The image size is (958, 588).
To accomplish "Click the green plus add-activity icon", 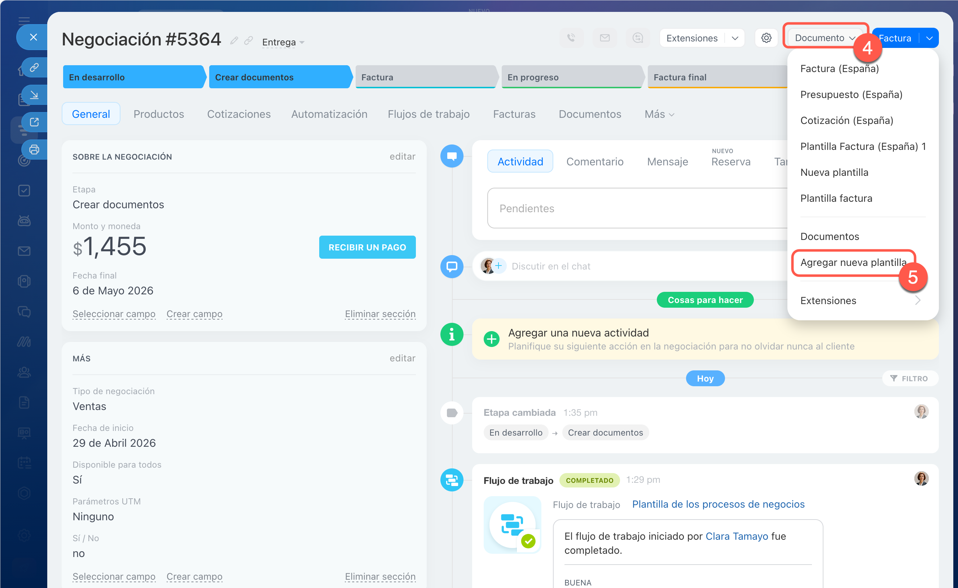I will point(491,339).
